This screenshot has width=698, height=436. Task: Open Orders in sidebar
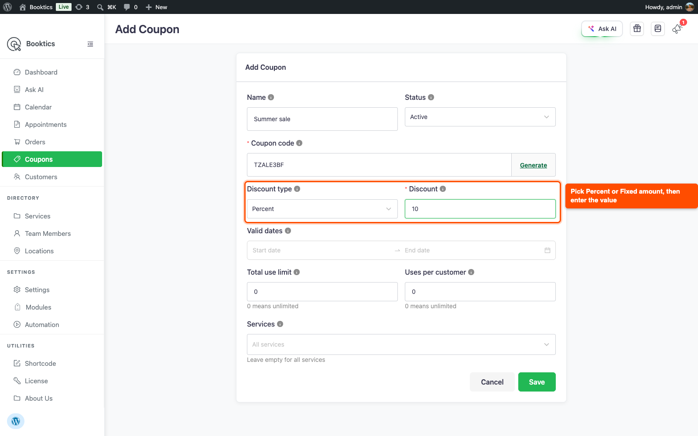pos(52,142)
